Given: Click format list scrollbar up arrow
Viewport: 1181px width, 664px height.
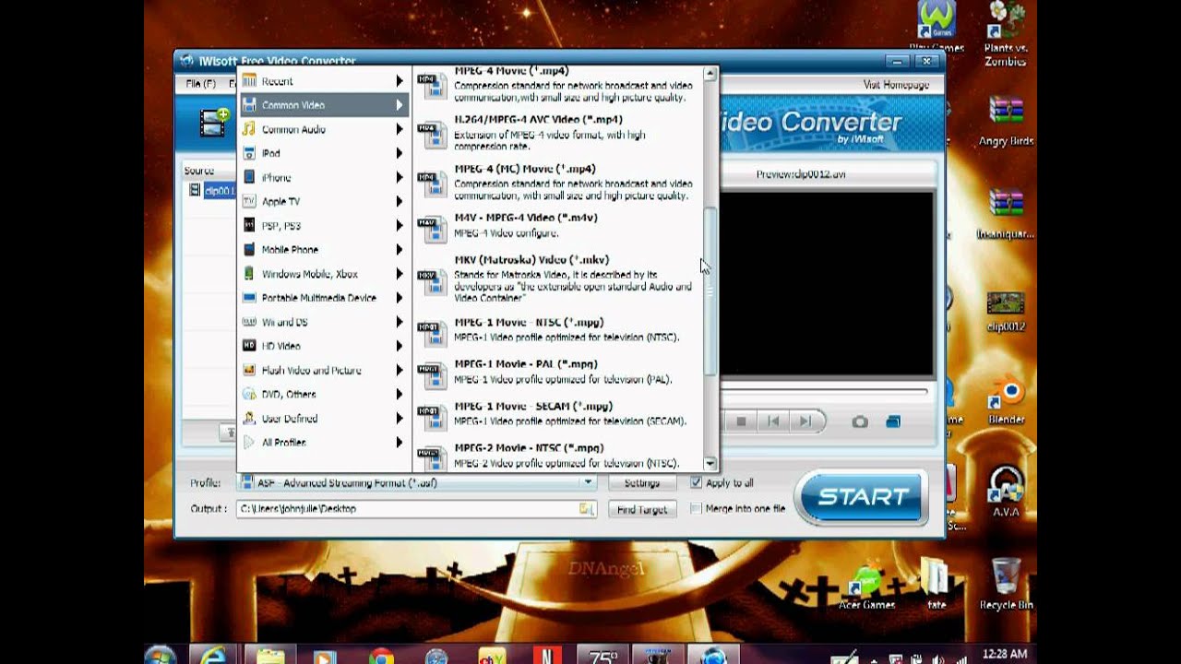Looking at the screenshot, I should coord(710,73).
